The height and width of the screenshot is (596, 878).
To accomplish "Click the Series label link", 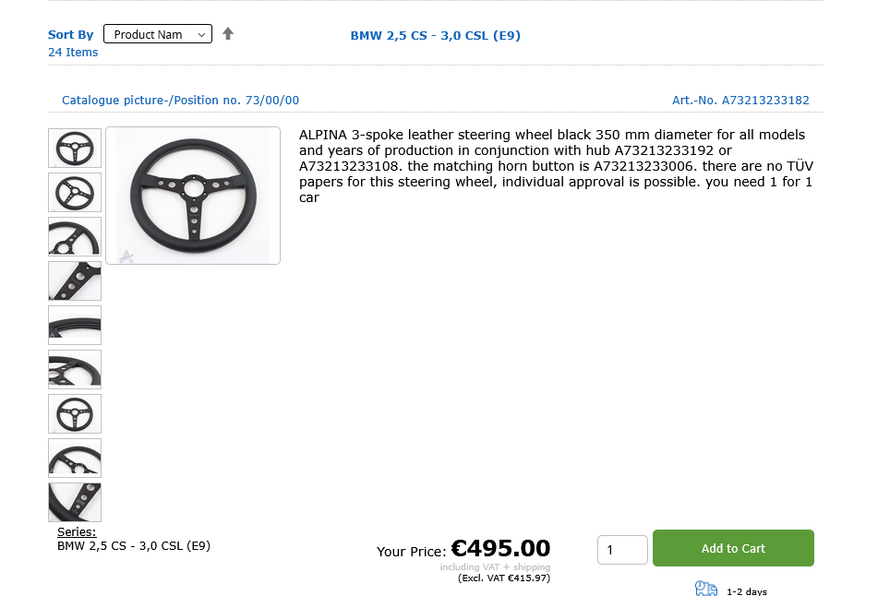I will (x=77, y=532).
